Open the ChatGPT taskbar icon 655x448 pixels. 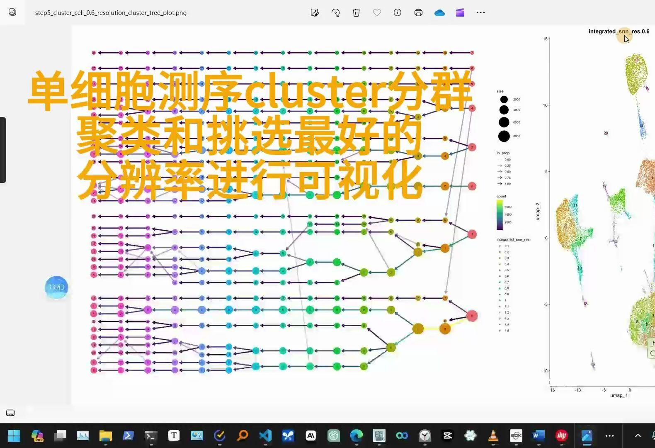334,436
